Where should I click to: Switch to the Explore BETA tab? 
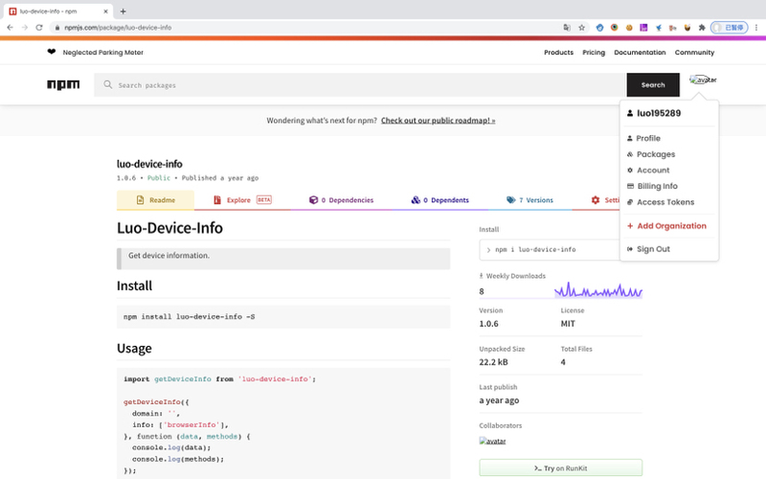coord(242,200)
